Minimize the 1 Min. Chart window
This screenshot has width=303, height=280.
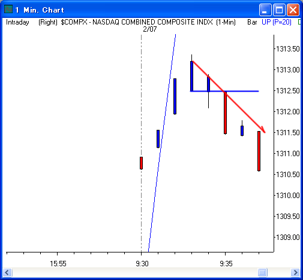coord(265,10)
